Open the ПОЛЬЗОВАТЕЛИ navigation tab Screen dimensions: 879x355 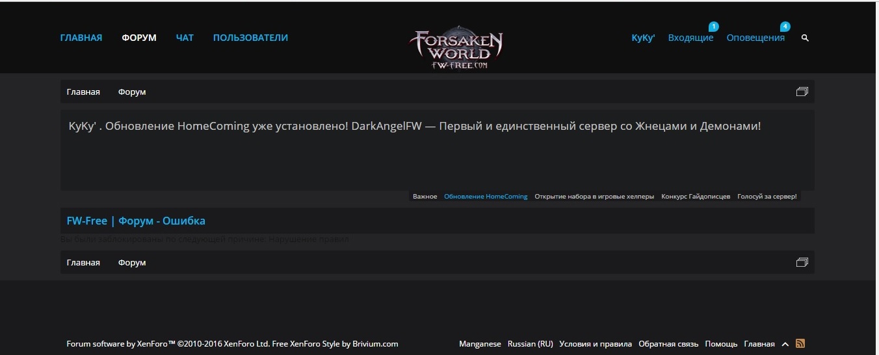coord(250,38)
